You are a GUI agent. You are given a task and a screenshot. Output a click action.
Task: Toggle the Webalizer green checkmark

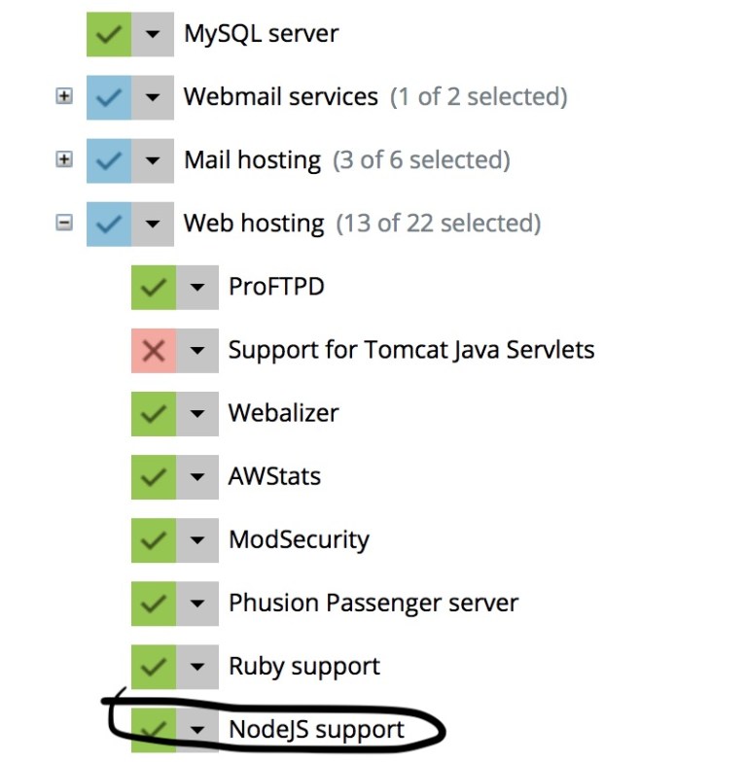click(x=154, y=414)
